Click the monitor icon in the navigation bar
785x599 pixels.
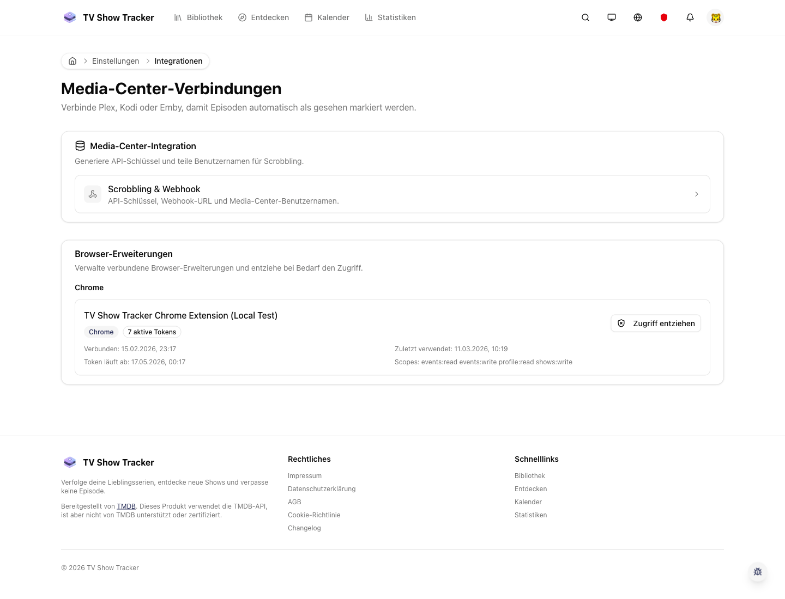pyautogui.click(x=612, y=17)
